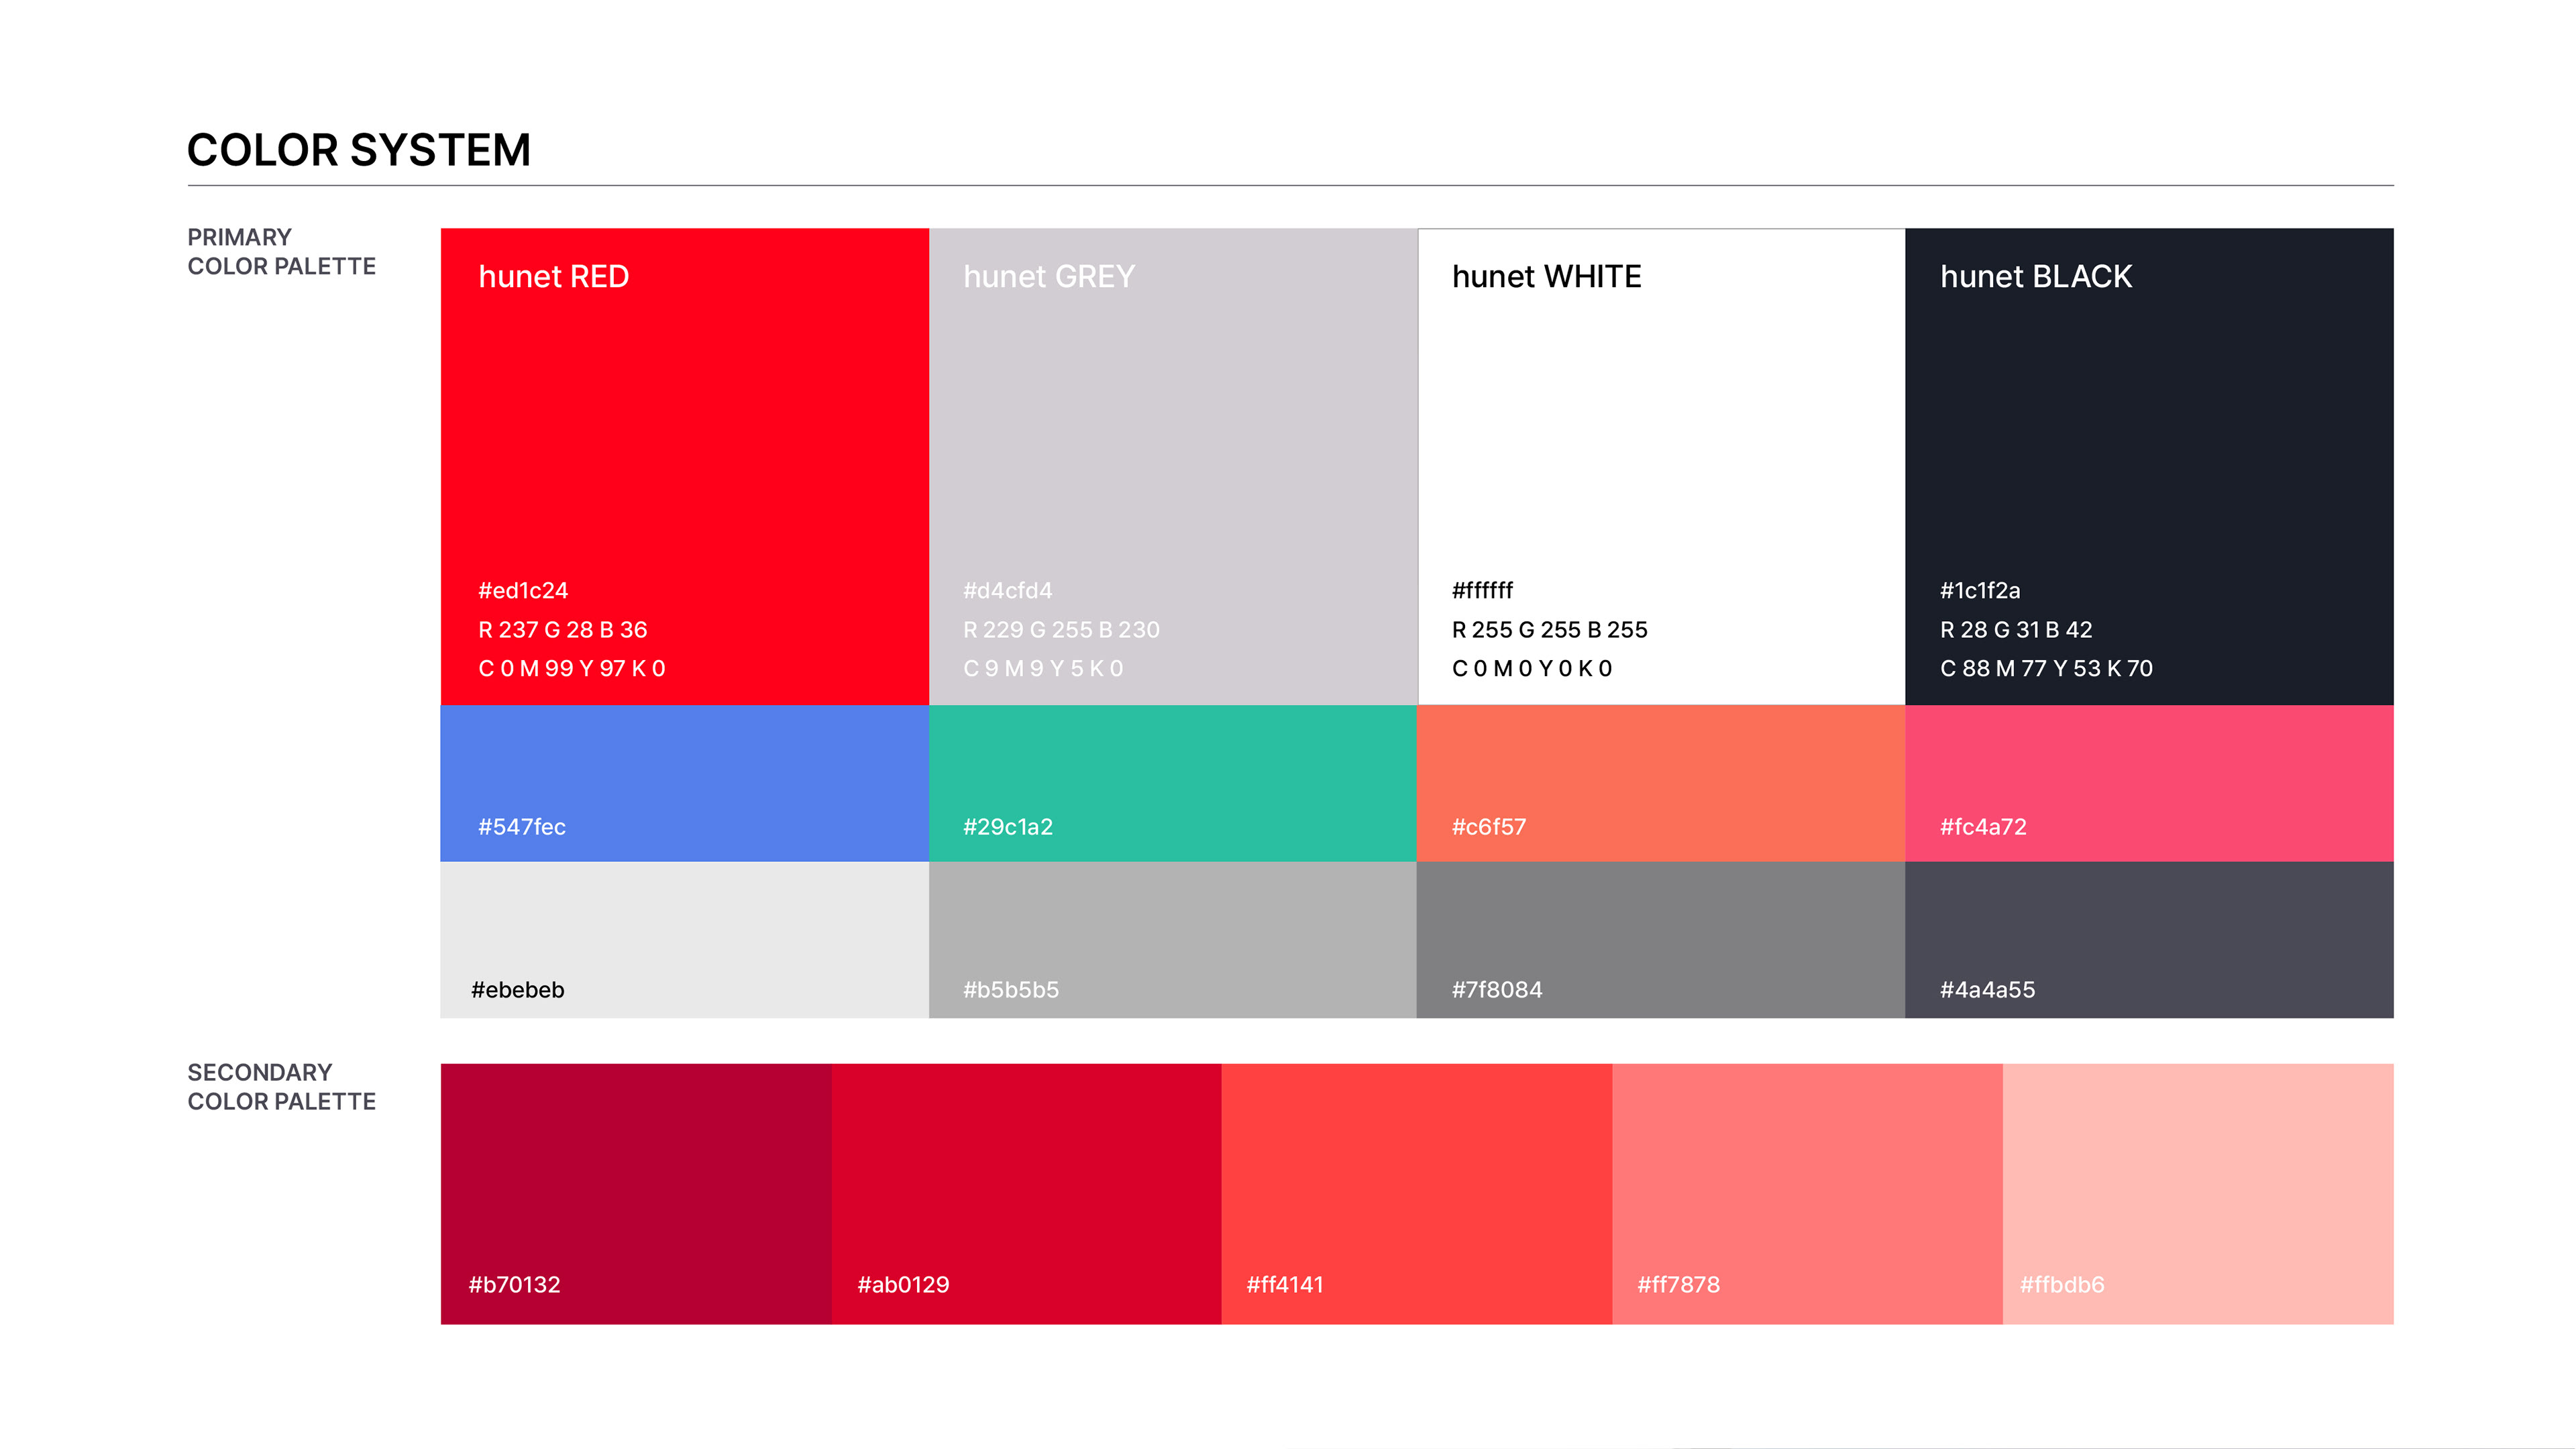
Task: Pick the orange #c6f57 swatch
Action: [1661, 783]
